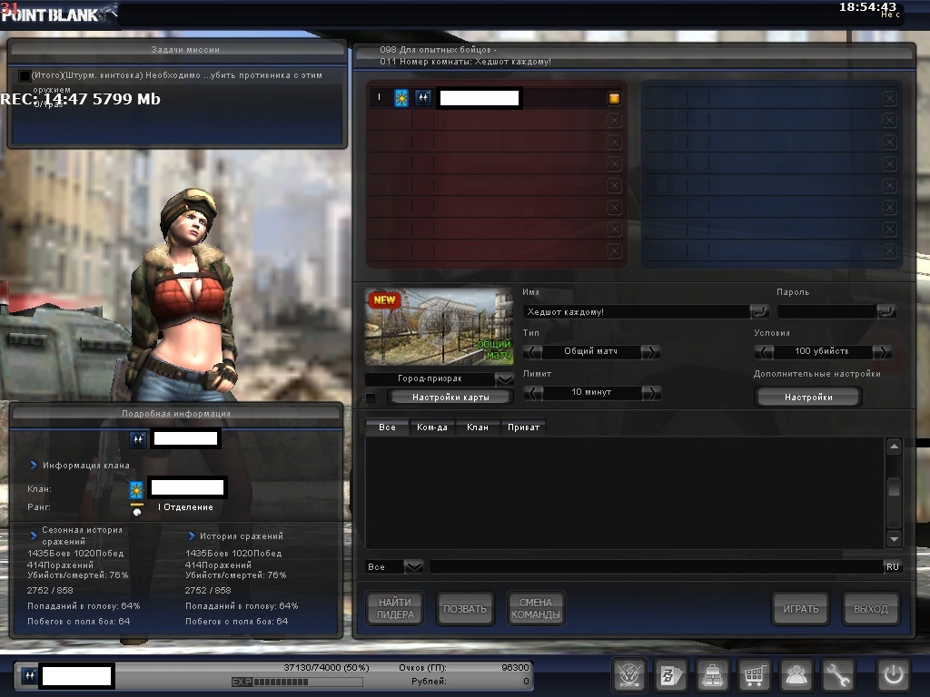Click the rank icon in bottom status bar
This screenshot has width=930, height=697.
tap(29, 675)
